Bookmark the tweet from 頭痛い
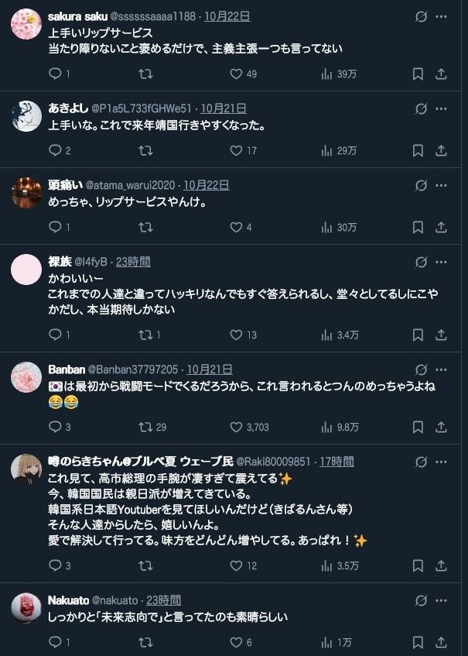 pos(418,227)
